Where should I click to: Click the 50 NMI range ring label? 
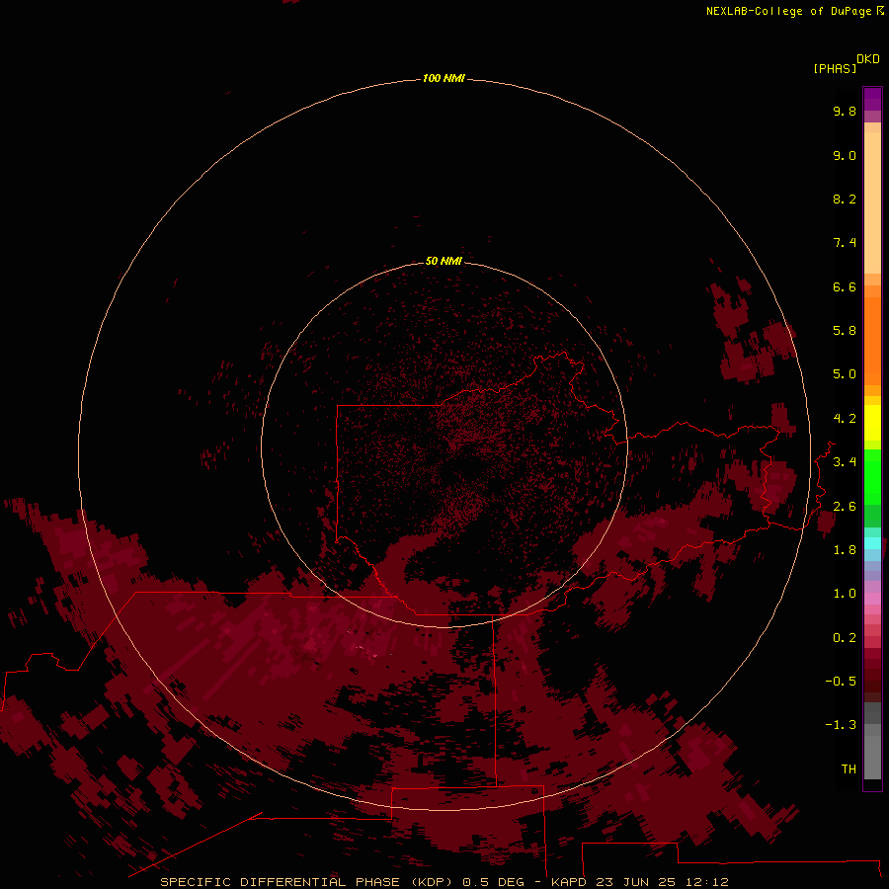click(444, 261)
